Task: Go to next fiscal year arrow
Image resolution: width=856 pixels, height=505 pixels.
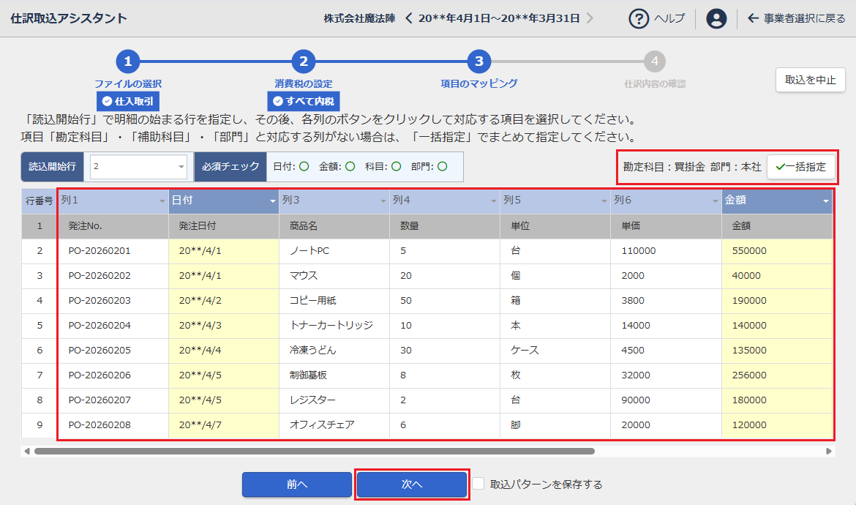Action: (590, 18)
